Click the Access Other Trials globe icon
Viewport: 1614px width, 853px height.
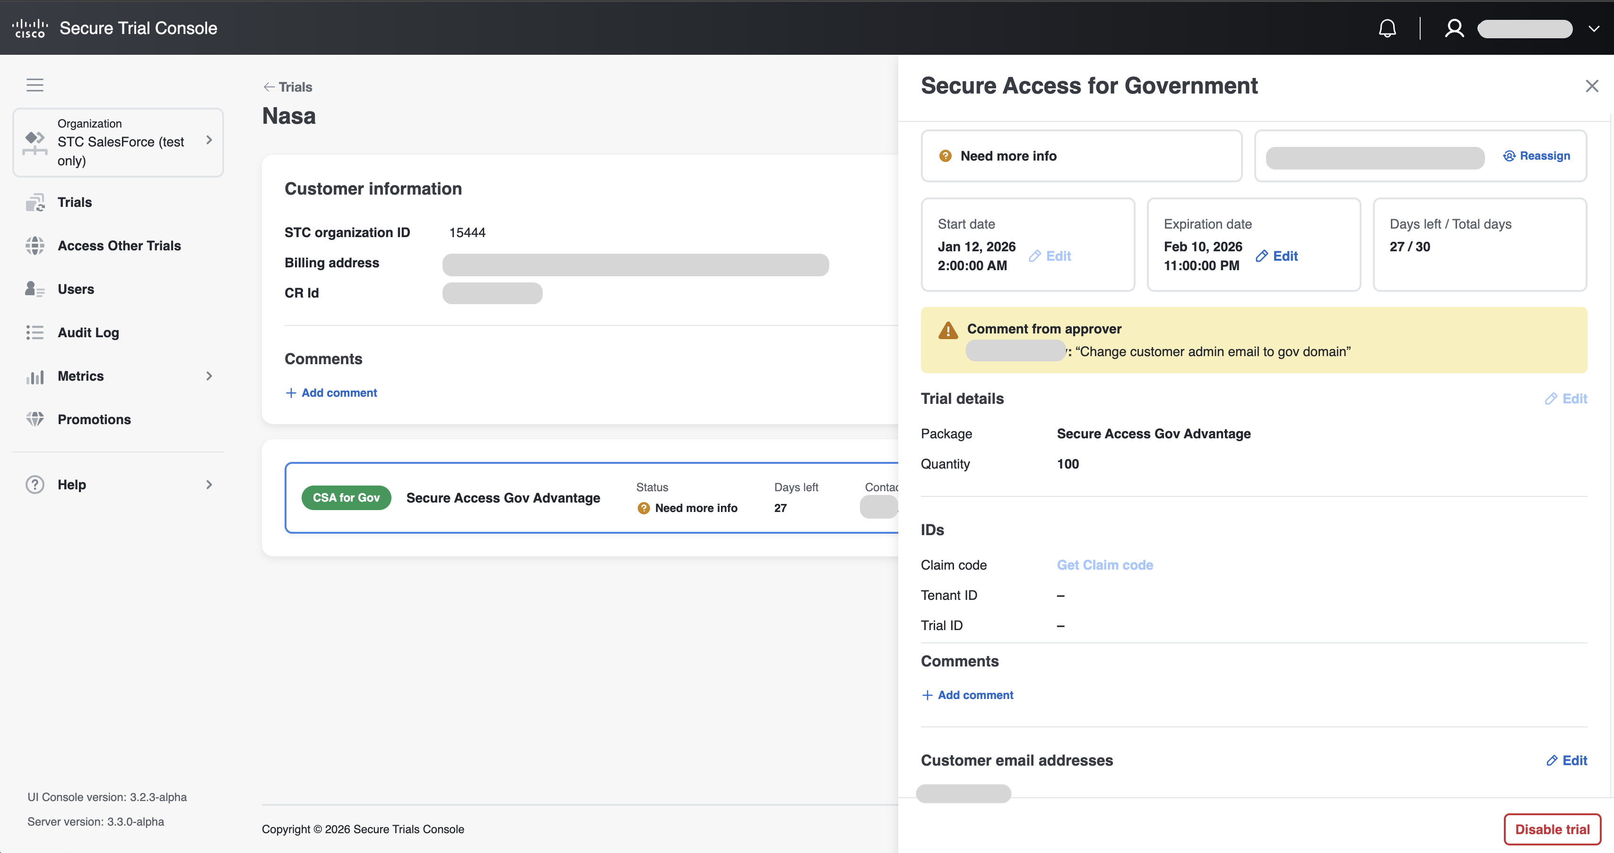[x=35, y=245]
